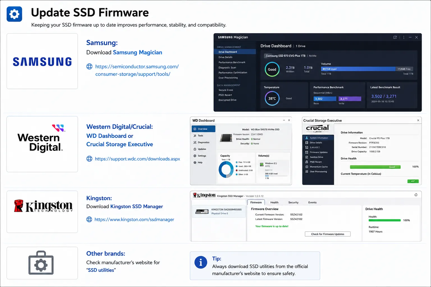The height and width of the screenshot is (287, 431).
Task: Click Firmware Updates icon in Crucial sidebar
Action: 307,152
